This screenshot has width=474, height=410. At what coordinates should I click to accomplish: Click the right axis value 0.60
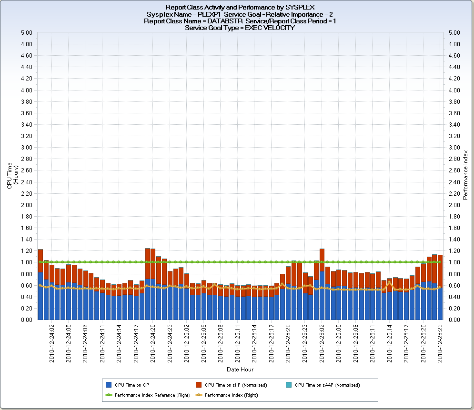pyautogui.click(x=454, y=286)
